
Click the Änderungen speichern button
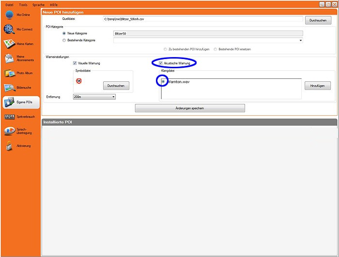(x=190, y=108)
